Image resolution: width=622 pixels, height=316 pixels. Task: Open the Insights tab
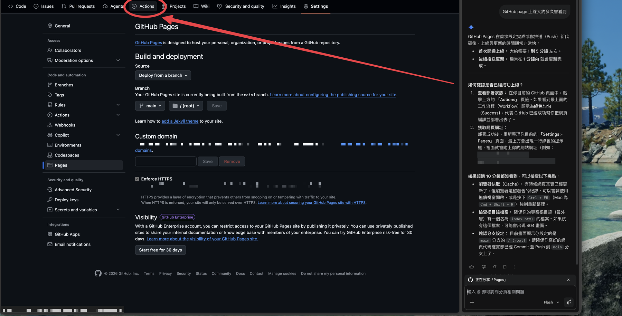(284, 6)
